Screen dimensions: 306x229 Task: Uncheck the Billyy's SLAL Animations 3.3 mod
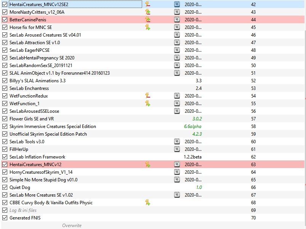point(5,80)
